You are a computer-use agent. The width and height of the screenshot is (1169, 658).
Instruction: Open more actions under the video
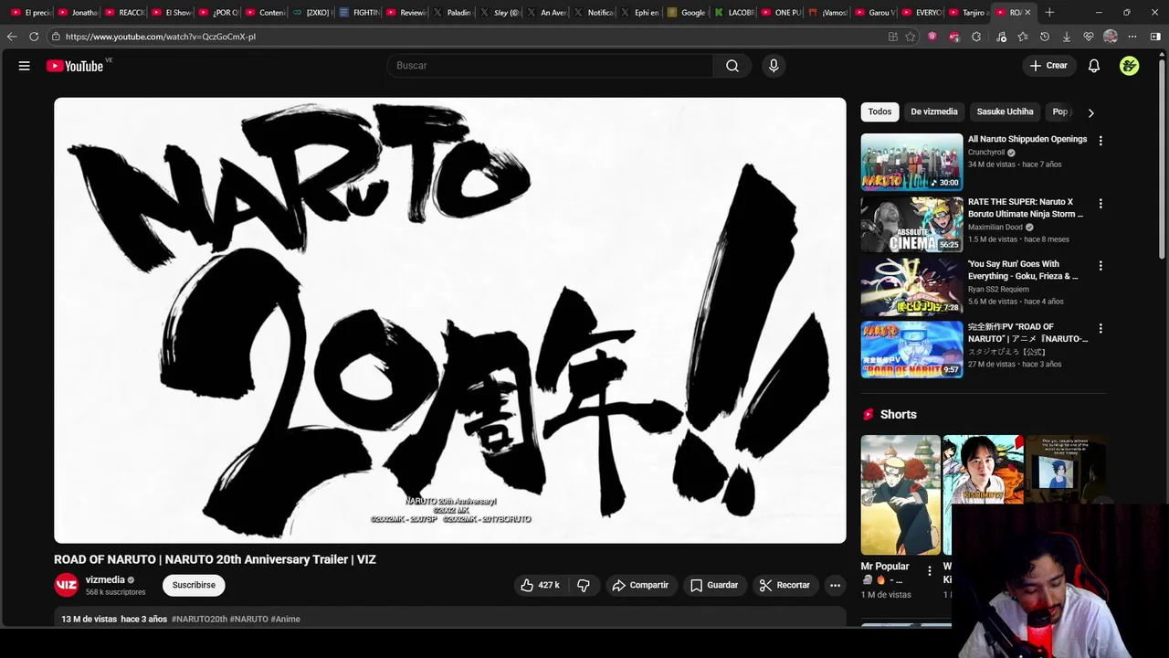pos(835,585)
